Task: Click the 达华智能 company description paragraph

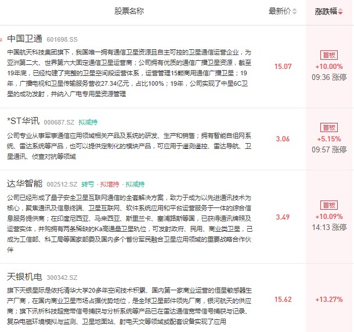Action: pos(129,224)
